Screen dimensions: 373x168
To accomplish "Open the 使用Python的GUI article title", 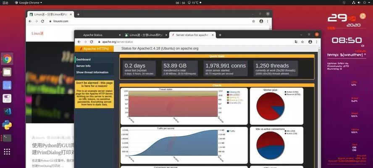I will 53,149.
